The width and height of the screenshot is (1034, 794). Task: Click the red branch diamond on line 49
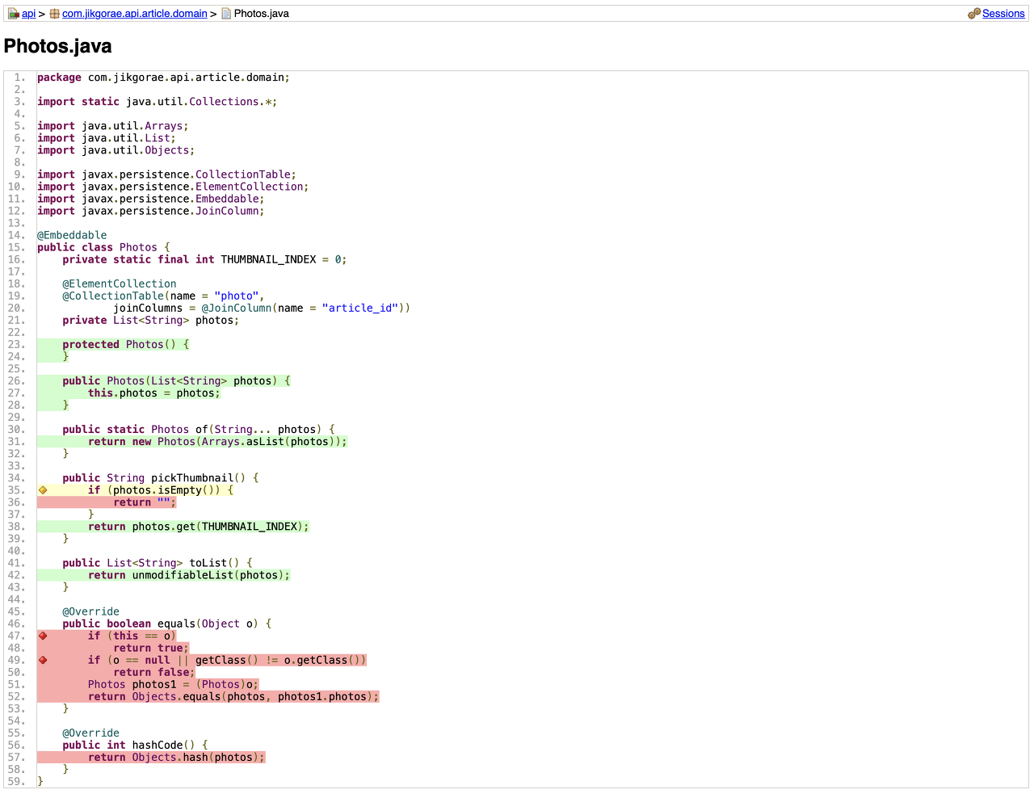coord(43,660)
